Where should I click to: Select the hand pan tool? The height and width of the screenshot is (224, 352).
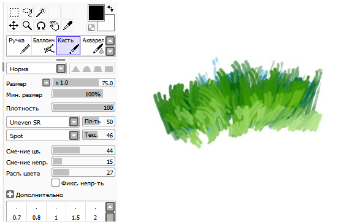(x=55, y=25)
